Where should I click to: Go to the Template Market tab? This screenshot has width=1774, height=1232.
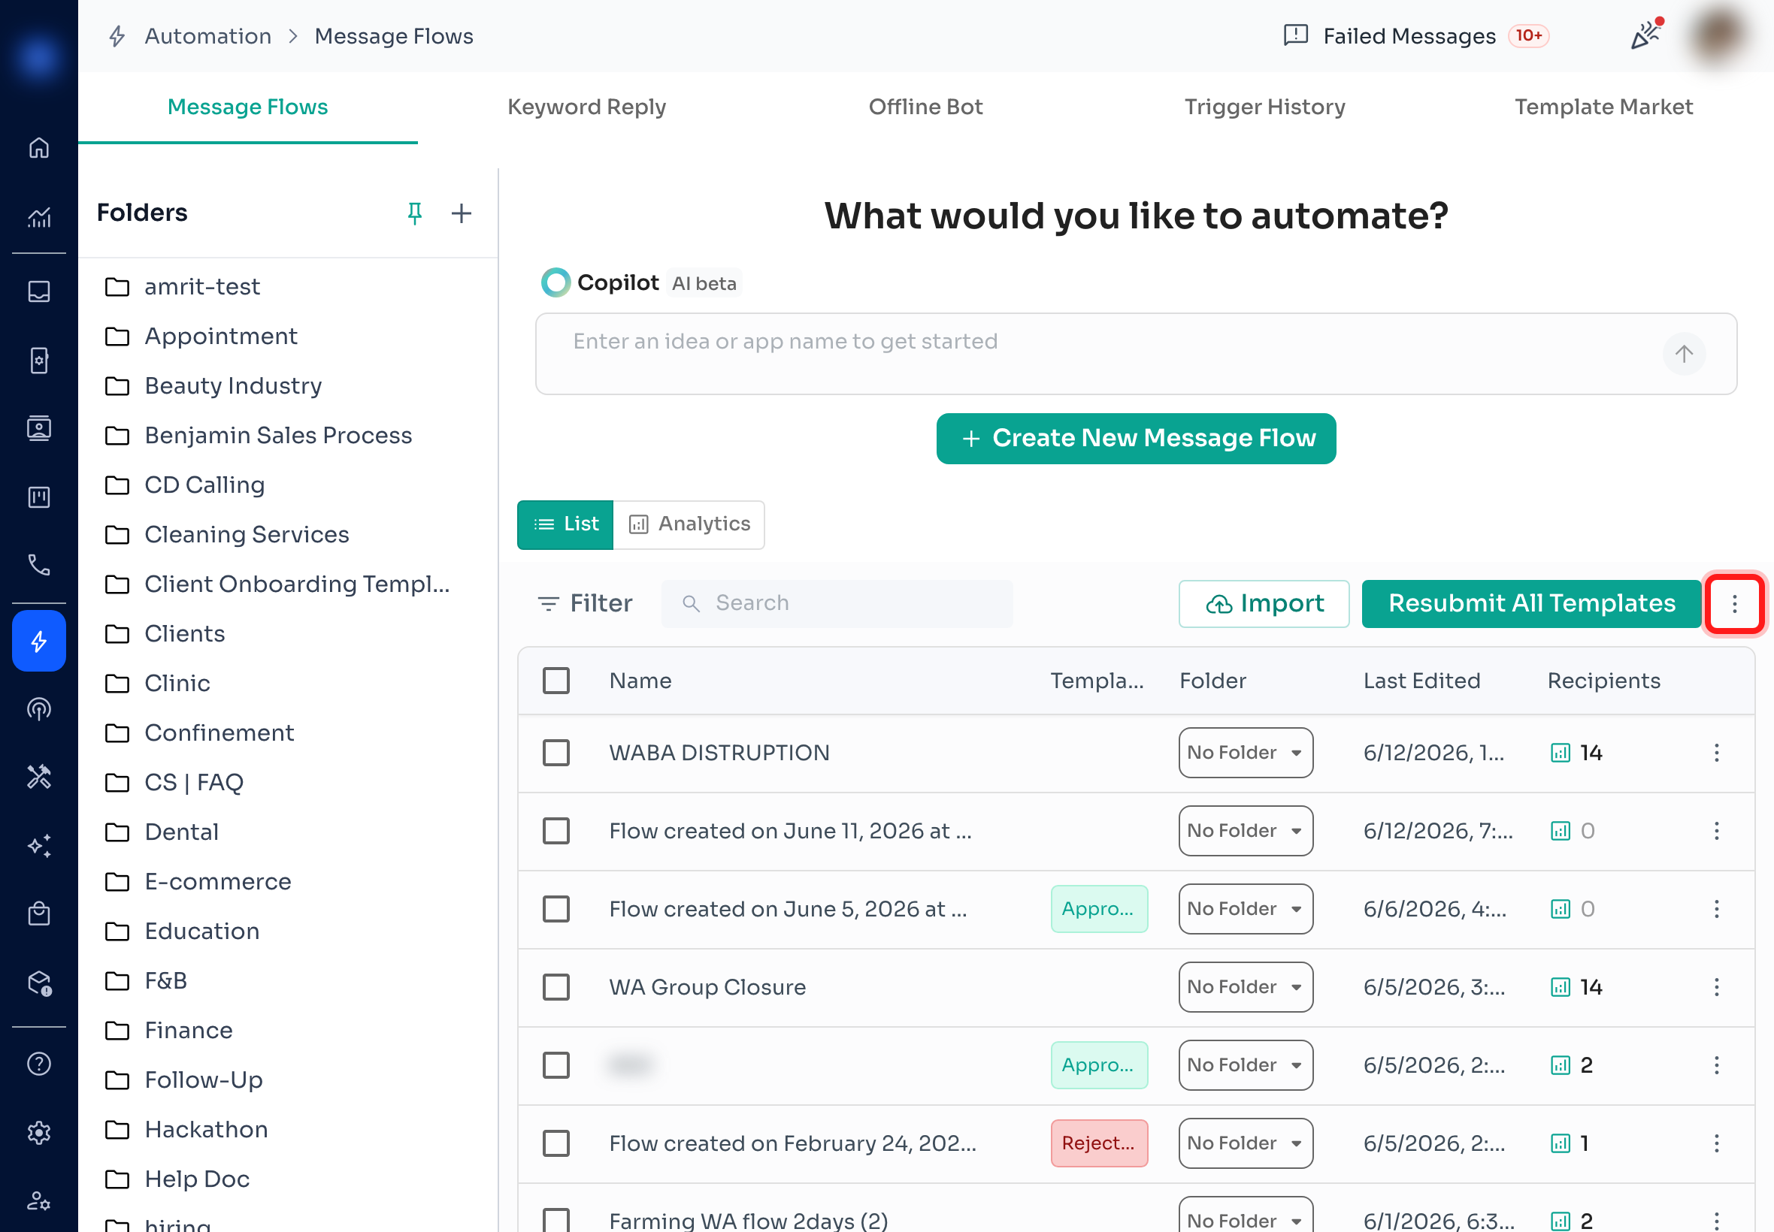pyautogui.click(x=1603, y=107)
